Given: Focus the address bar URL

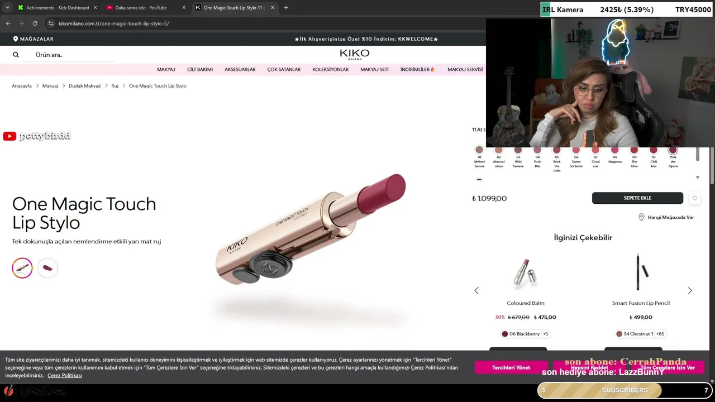Looking at the screenshot, I should click(x=113, y=23).
